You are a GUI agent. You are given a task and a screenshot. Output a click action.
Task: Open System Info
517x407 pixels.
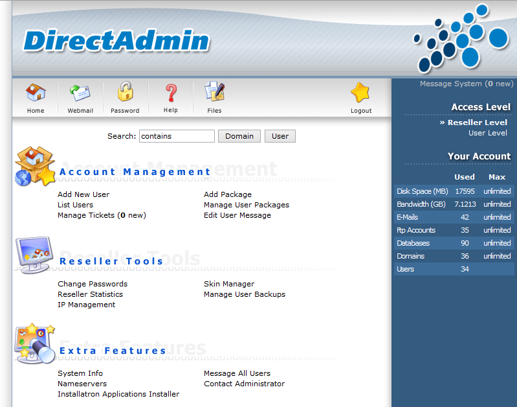(x=80, y=373)
